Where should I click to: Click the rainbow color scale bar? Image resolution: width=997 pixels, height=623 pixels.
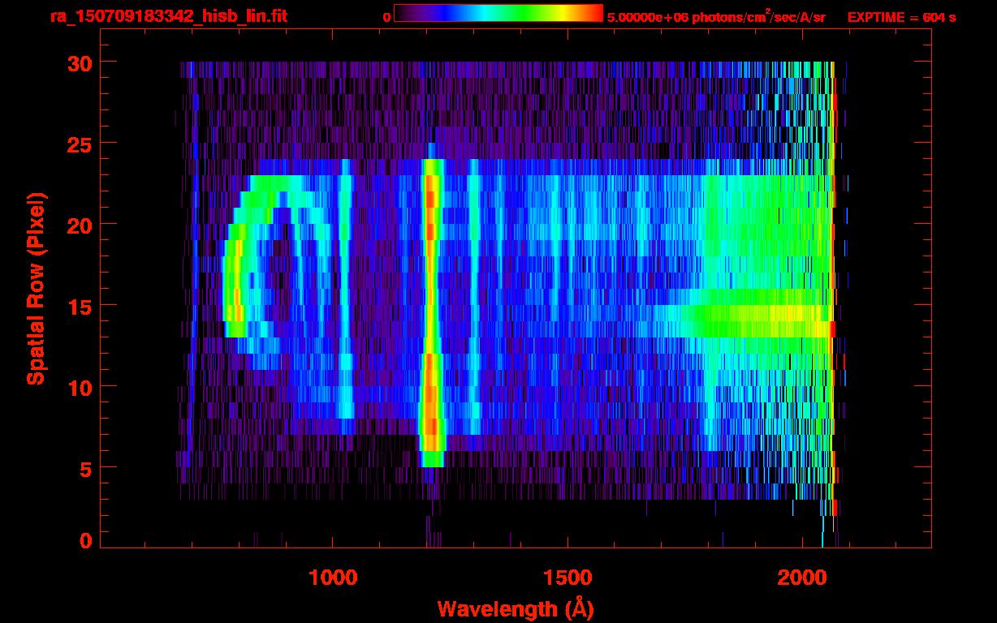point(498,14)
